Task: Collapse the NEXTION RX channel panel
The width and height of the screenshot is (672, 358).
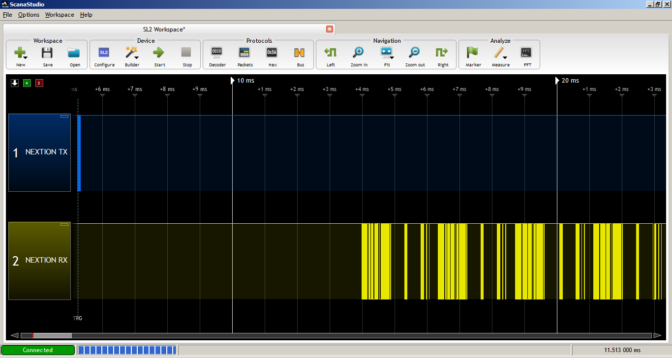Action: pyautogui.click(x=64, y=224)
